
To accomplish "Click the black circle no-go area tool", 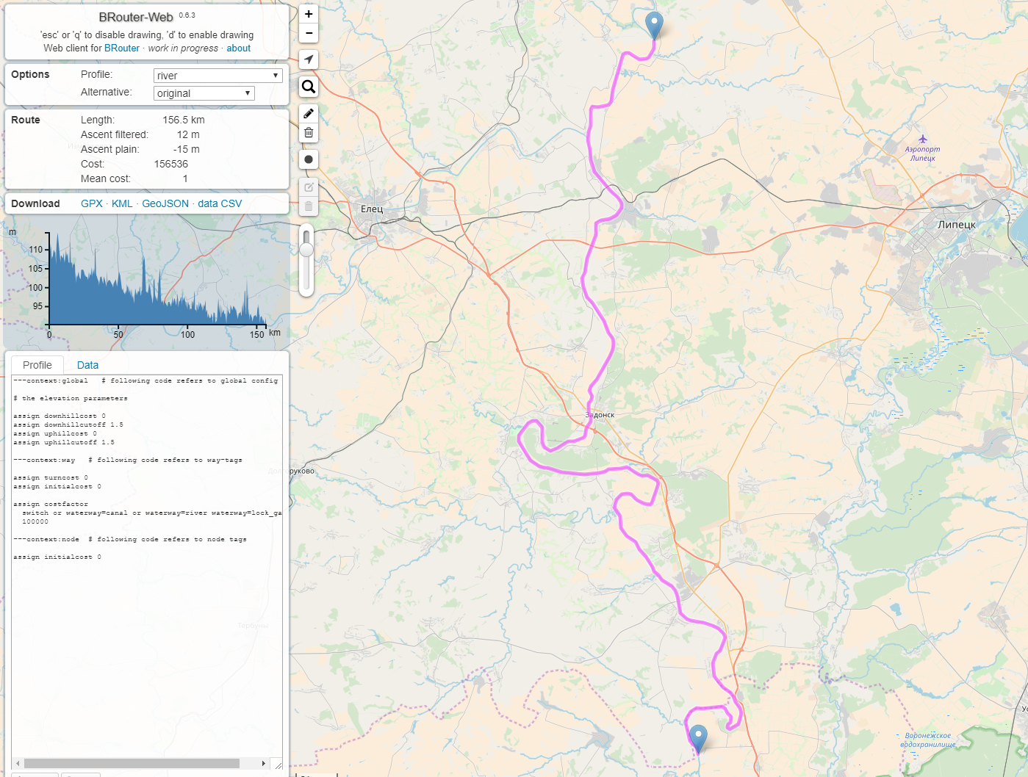I will [309, 159].
